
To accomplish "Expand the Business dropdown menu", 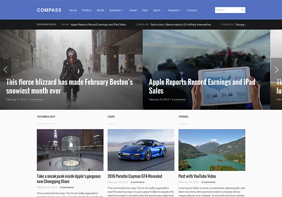I will click(x=116, y=10).
